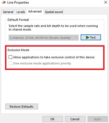Click the Line Properties title bar icon
Image resolution: width=109 pixels, height=123 pixels.
point(4,2)
